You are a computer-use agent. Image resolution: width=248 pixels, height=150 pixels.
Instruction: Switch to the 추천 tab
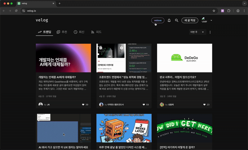pyautogui.click(x=62, y=32)
